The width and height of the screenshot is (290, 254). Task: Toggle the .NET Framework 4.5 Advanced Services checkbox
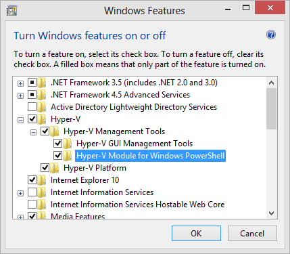32,95
